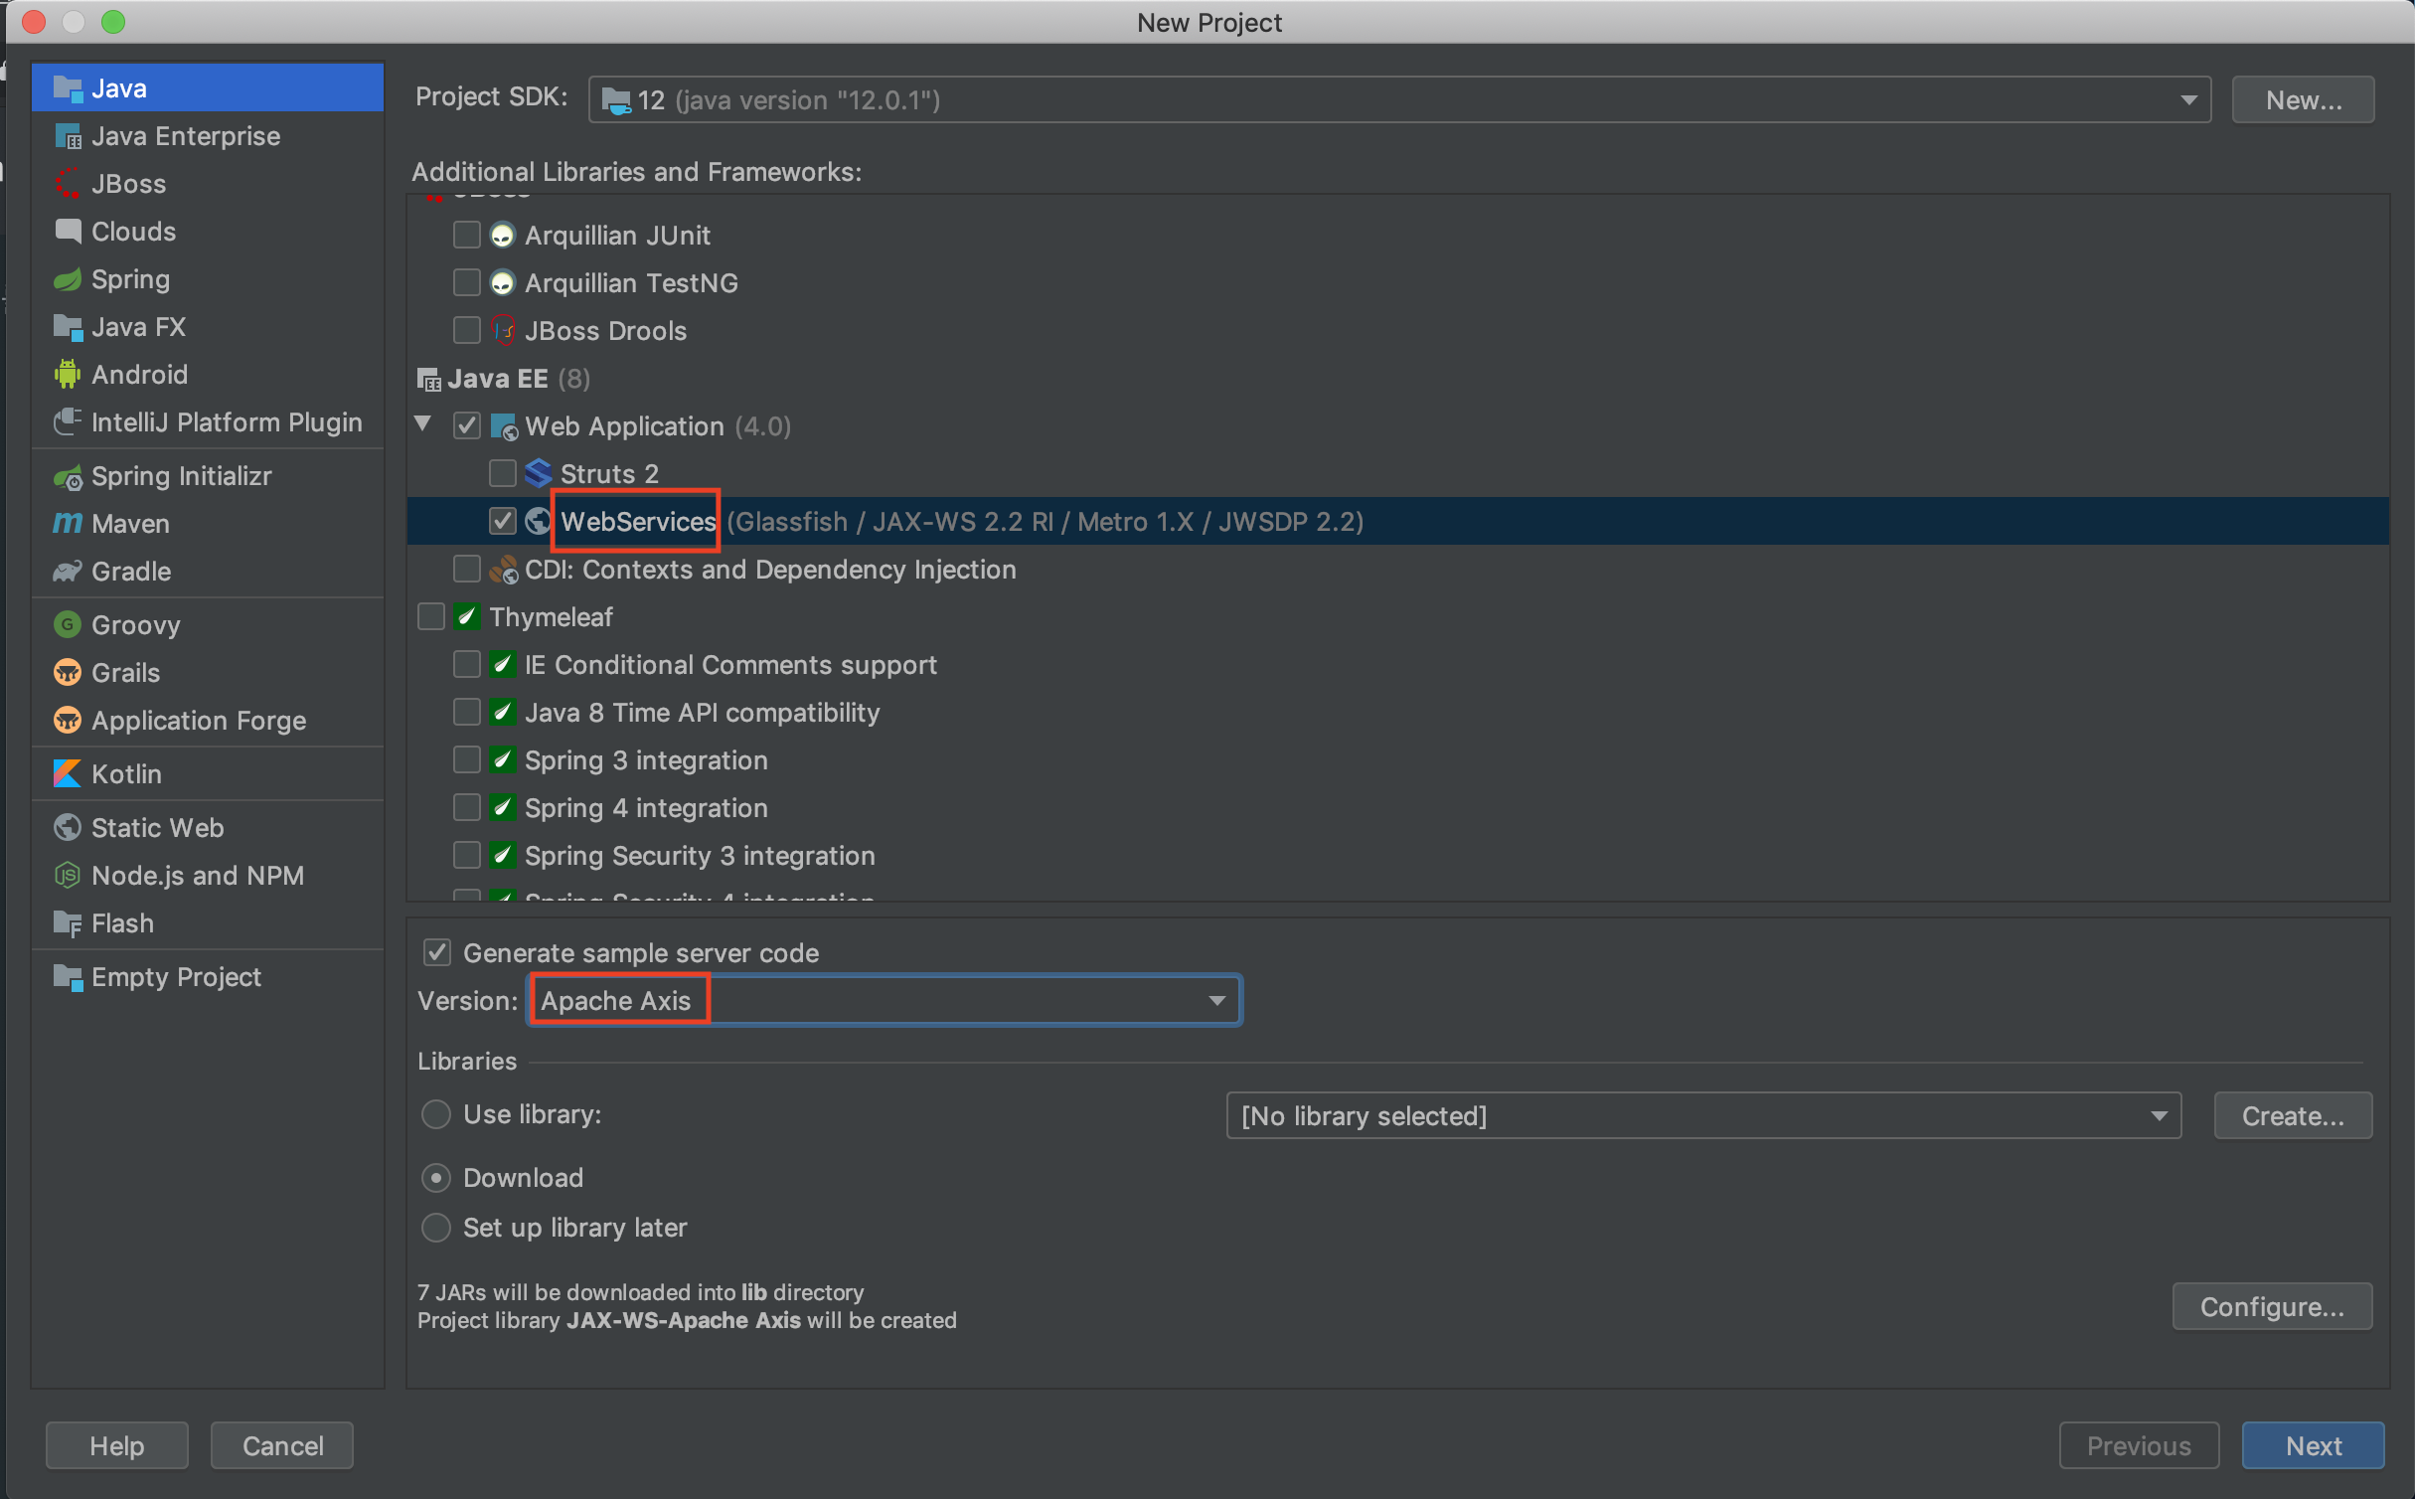
Task: Click the CDI framework icon
Action: pyautogui.click(x=504, y=570)
